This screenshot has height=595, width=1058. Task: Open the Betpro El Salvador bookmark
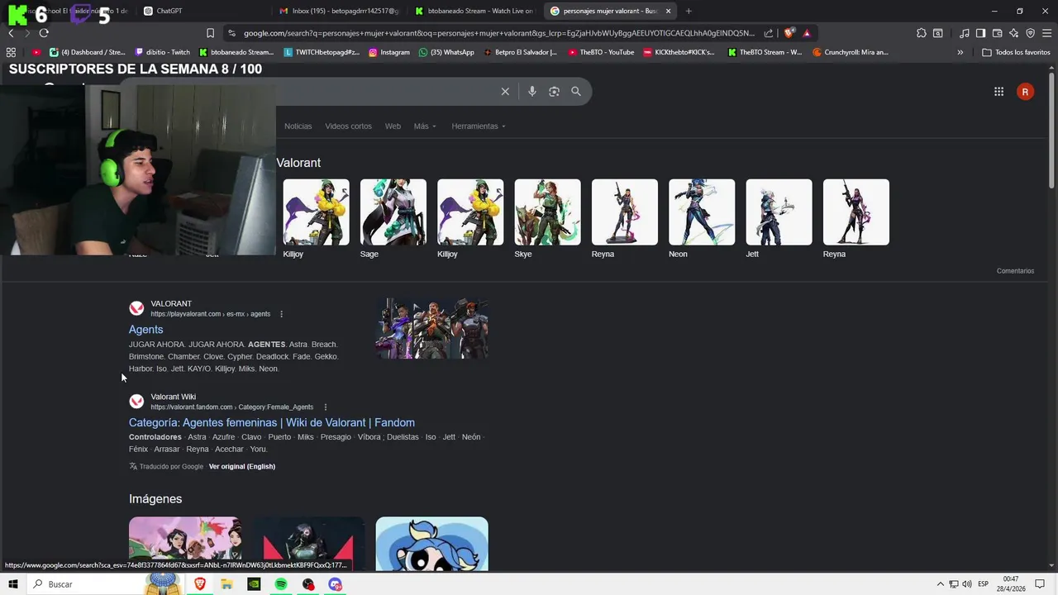point(520,52)
